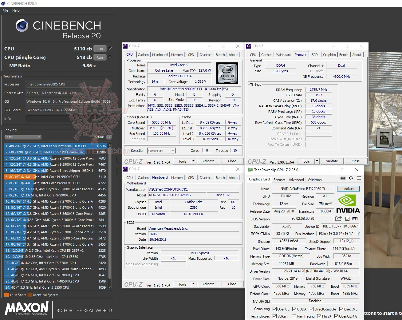Click the MAXON logo at bottom

(27, 308)
